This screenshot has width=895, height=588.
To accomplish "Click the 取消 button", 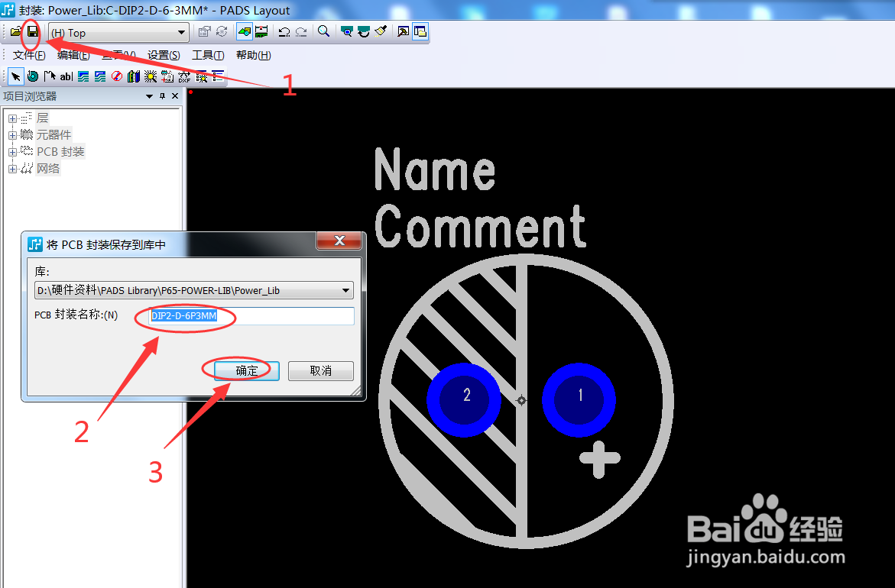I will [x=321, y=370].
